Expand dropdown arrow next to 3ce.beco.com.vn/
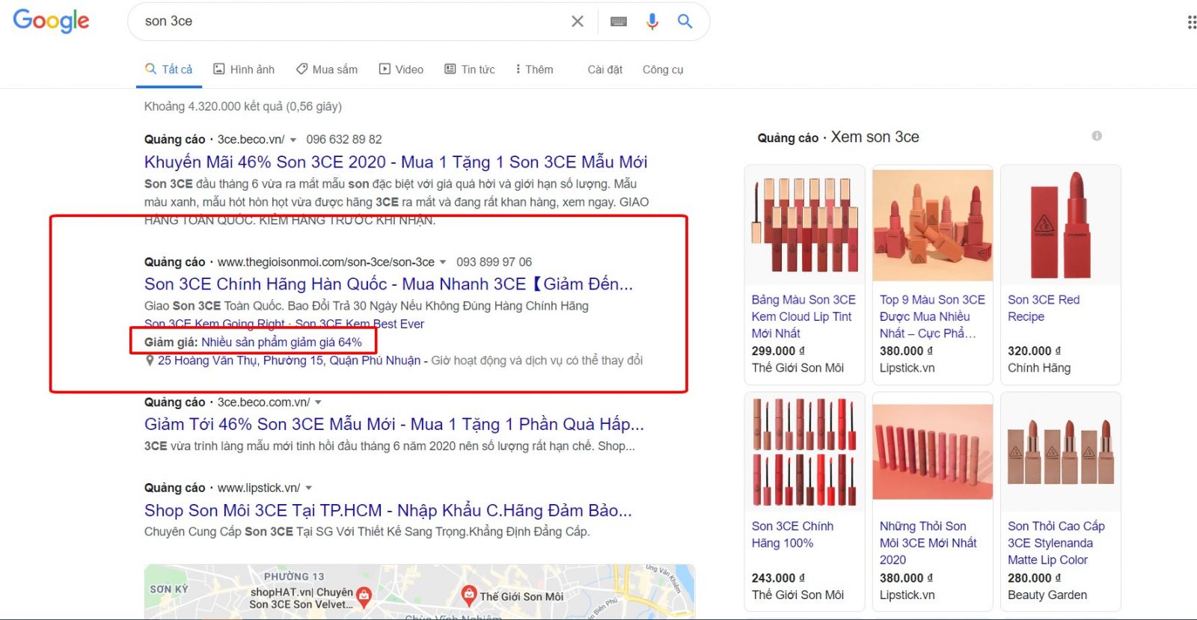Image resolution: width=1197 pixels, height=620 pixels. click(x=318, y=402)
